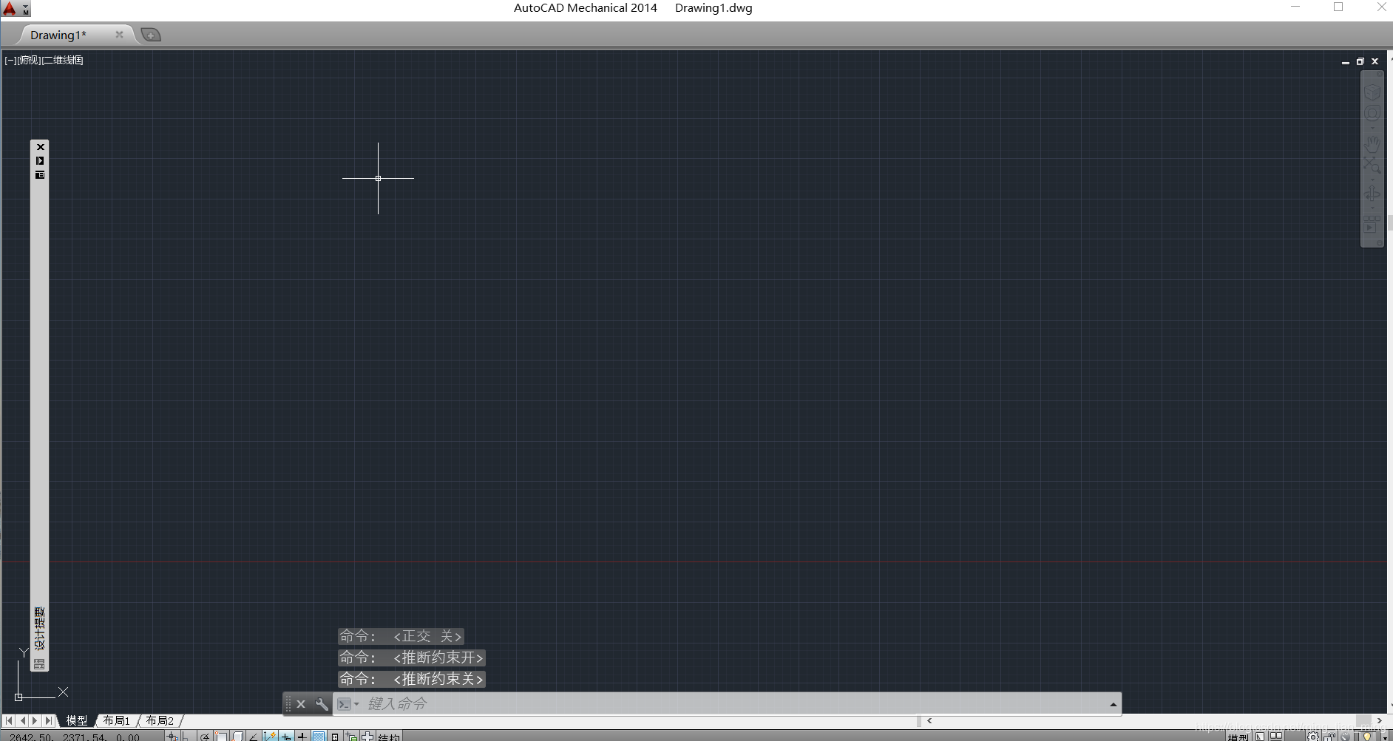The width and height of the screenshot is (1393, 741).
Task: Toggle Annotation Monitor plus icon
Action: pyautogui.click(x=367, y=736)
